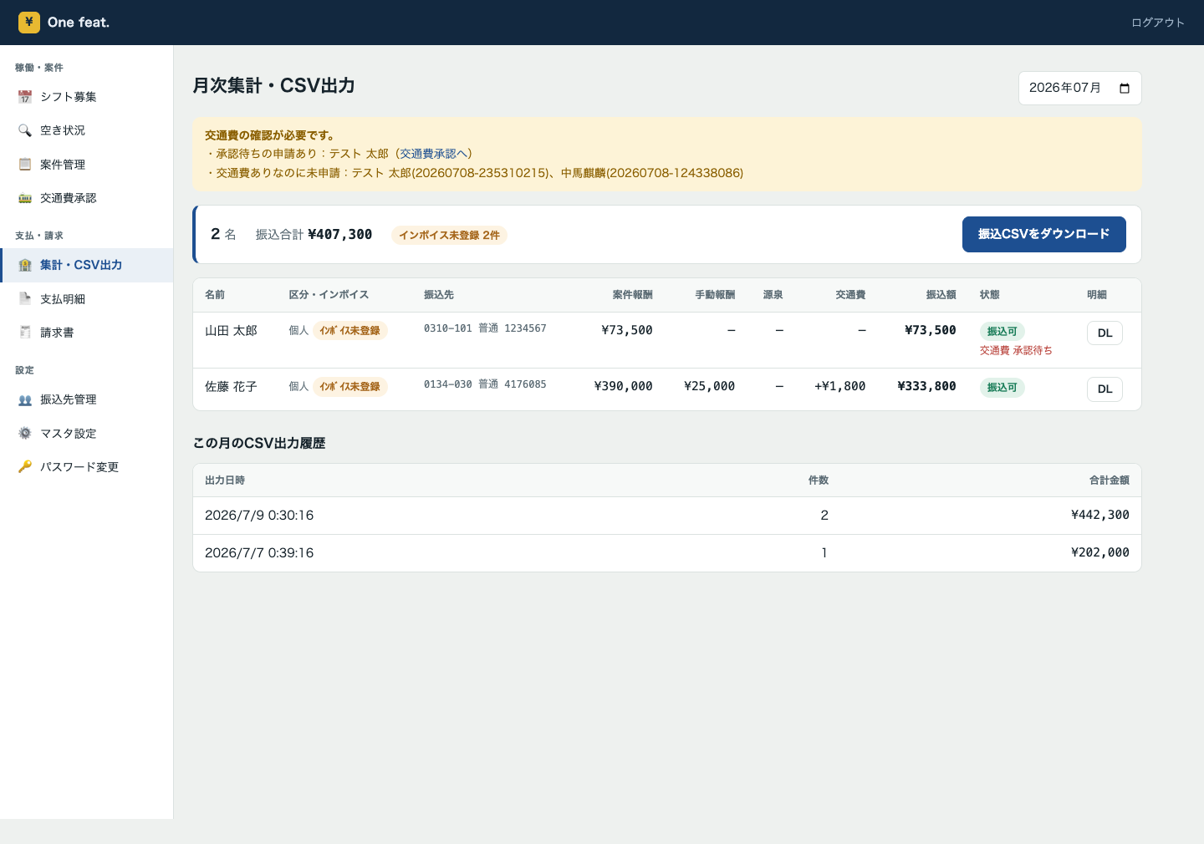Click the 支払明細 document icon
Screen dimensions: 1204x844
(x=25, y=299)
